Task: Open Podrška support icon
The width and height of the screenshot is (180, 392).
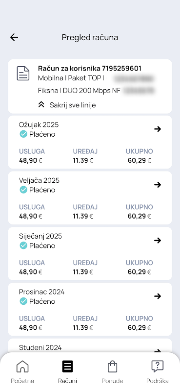Action: click(158, 367)
